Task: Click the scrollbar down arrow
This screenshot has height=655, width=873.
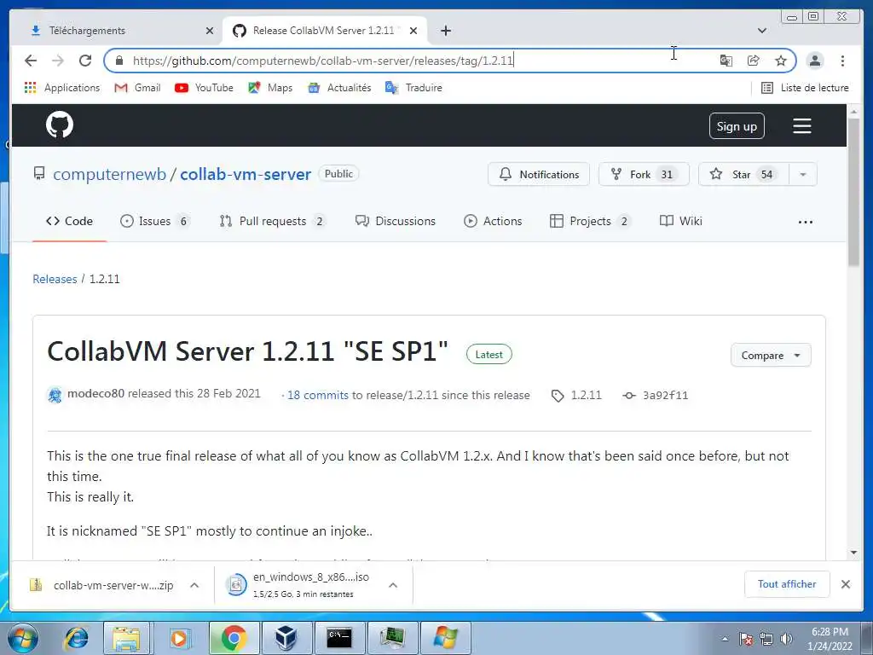Action: click(x=854, y=553)
